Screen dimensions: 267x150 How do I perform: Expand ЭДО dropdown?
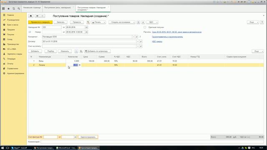click(157, 22)
